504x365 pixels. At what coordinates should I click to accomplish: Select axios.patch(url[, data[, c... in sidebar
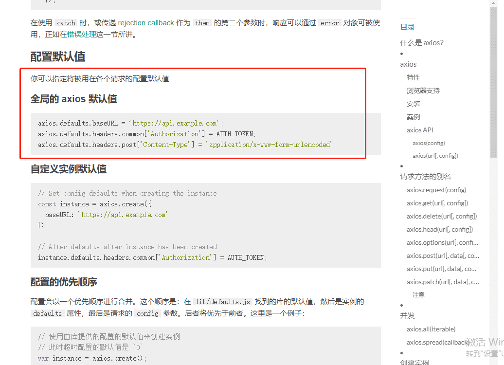[443, 282]
